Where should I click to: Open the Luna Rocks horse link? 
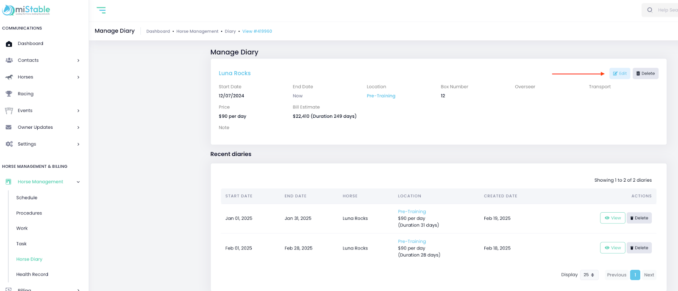[234, 73]
